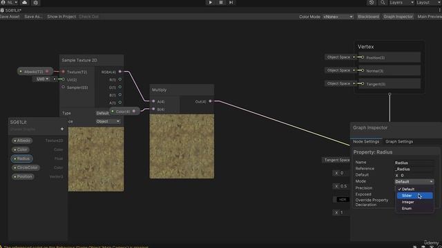Viewport: 442px width, 248px height.
Task: Click the Sampler(SS) input port
Action: tap(63, 87)
